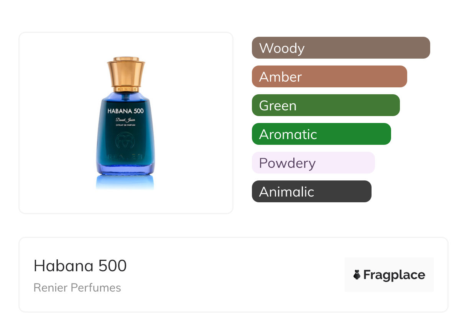Screen dimensions: 467x331
Task: Click the engraved band under gold cap
Action: [126, 89]
